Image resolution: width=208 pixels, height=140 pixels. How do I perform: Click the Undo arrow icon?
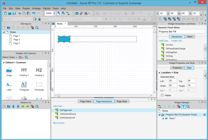click(x=34, y=13)
